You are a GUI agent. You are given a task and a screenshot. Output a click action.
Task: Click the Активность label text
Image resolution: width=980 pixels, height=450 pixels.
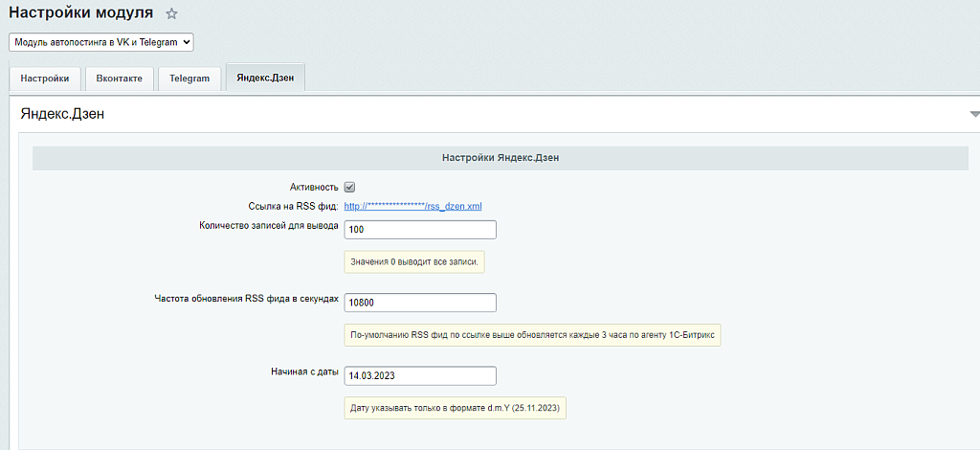click(x=313, y=187)
